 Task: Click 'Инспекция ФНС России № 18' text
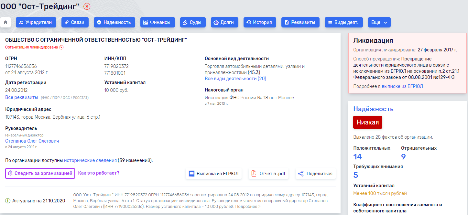click(249, 97)
